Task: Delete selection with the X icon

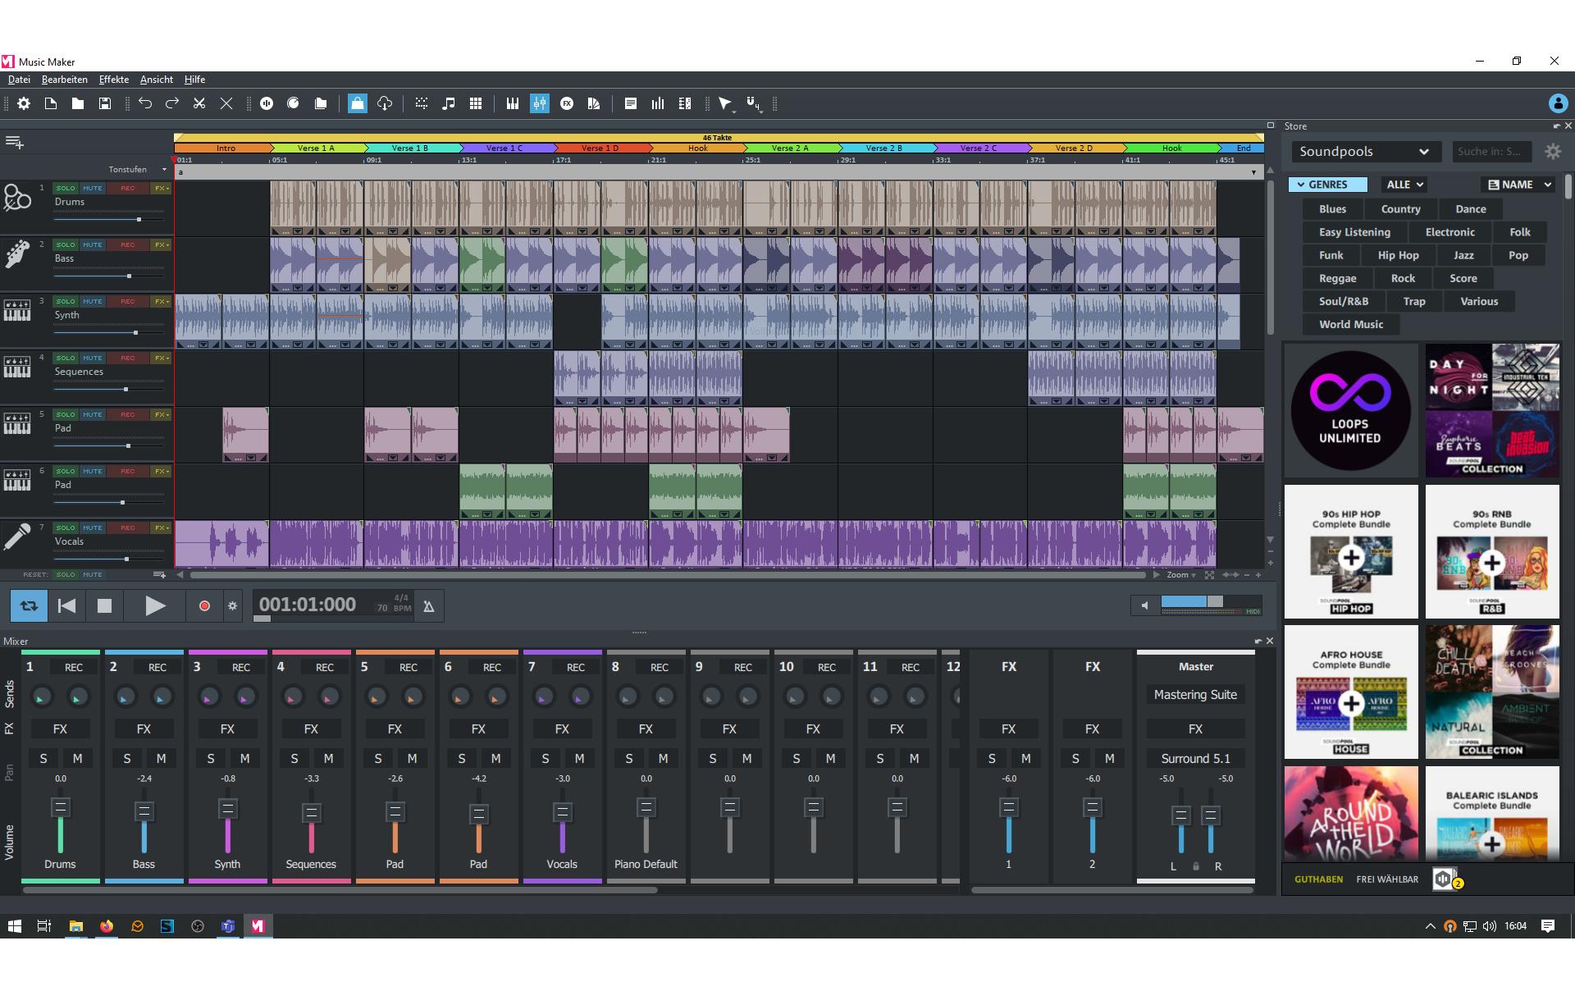Action: (226, 103)
